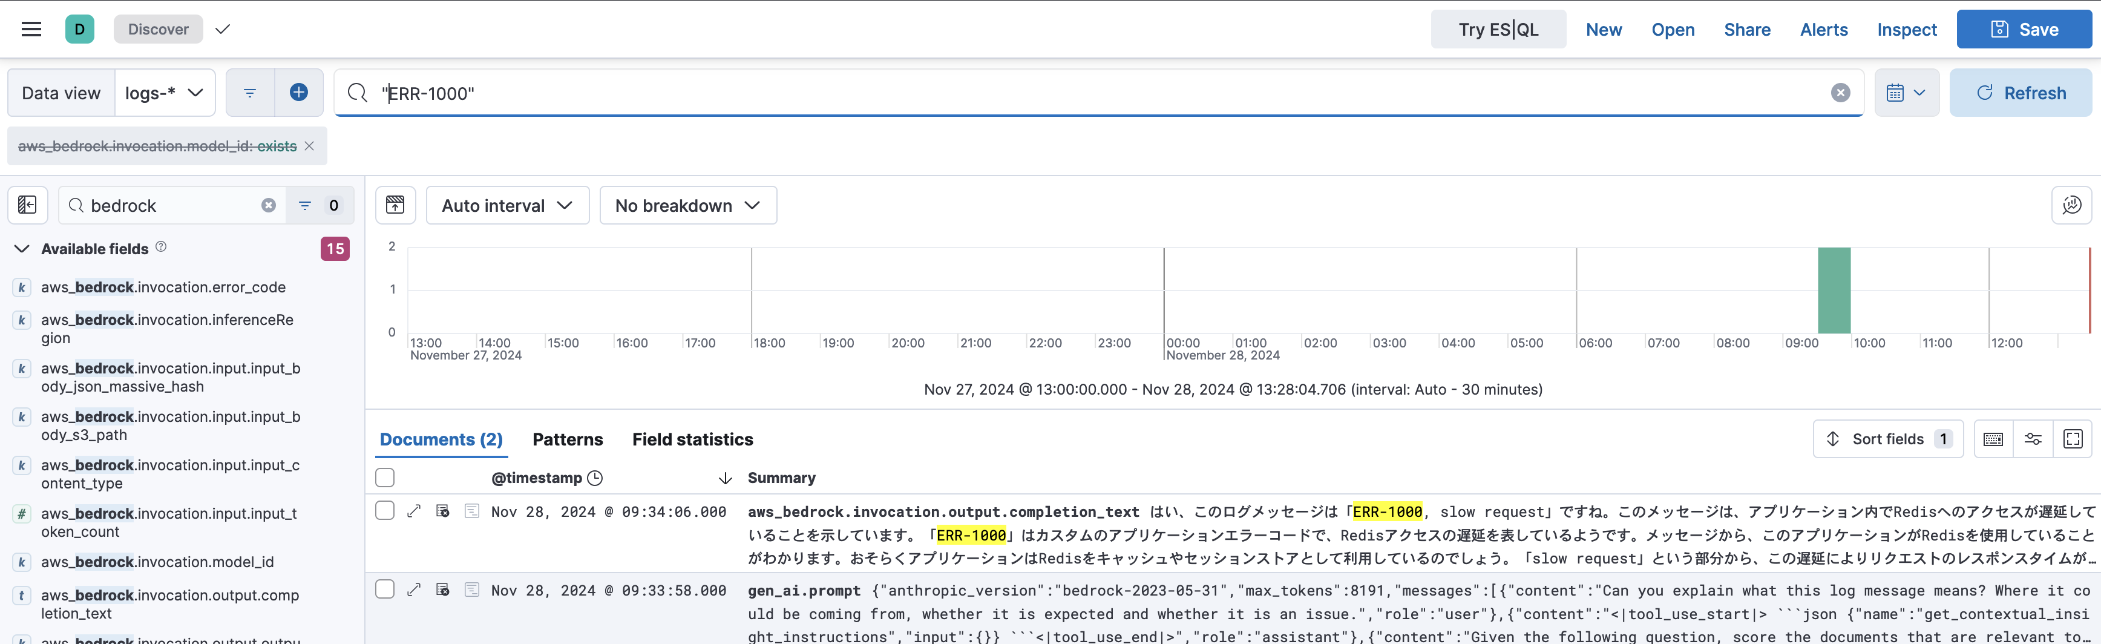Open the No breakdown dropdown
The height and width of the screenshot is (644, 2101).
point(687,205)
